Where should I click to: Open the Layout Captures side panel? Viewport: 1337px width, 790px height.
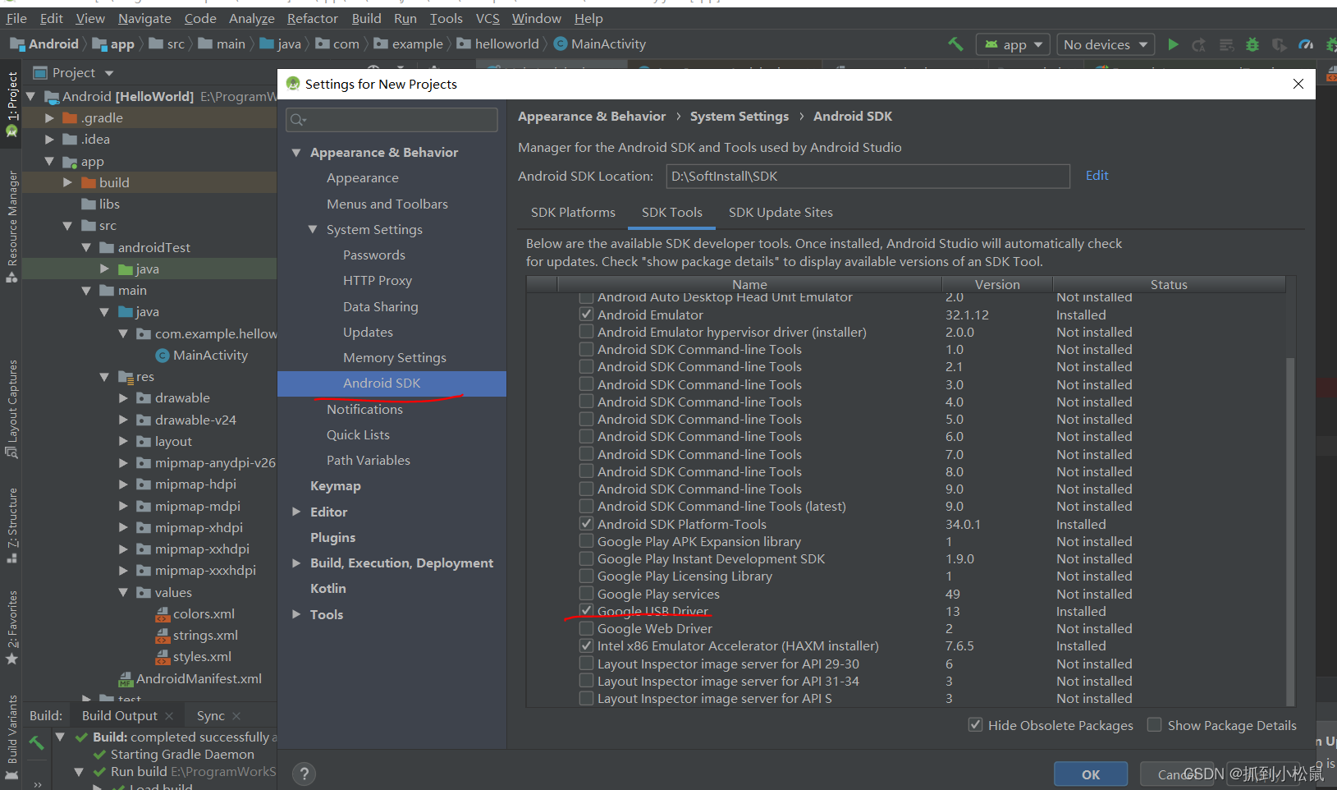[x=11, y=408]
